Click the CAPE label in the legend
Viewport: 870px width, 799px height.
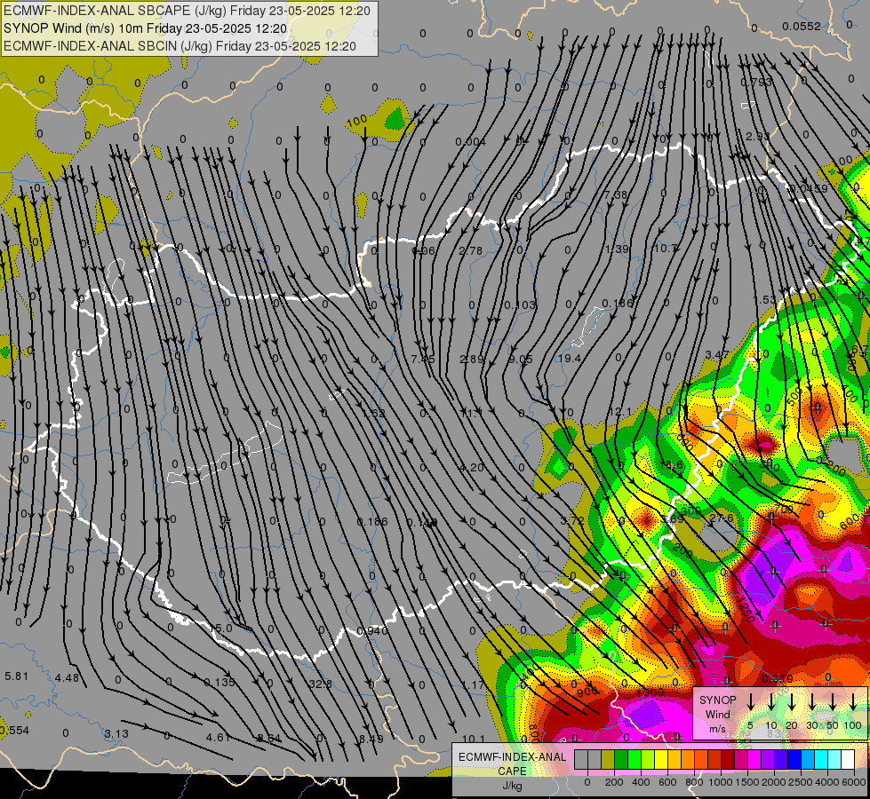(512, 771)
